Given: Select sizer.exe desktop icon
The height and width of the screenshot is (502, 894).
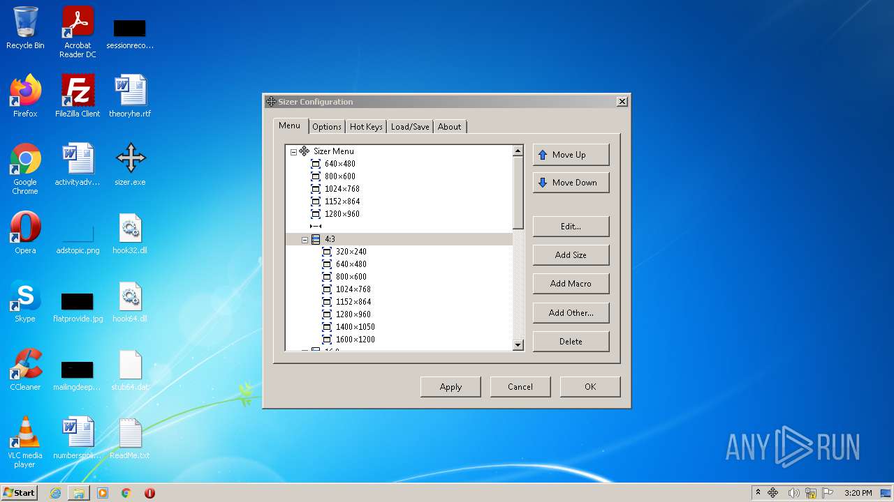Looking at the screenshot, I should coord(130,165).
